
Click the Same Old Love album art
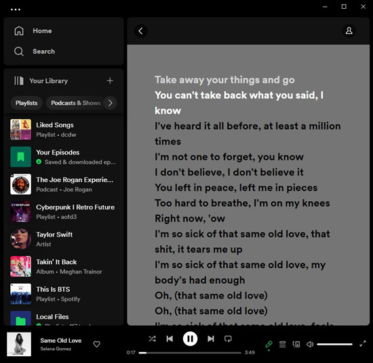[19, 344]
